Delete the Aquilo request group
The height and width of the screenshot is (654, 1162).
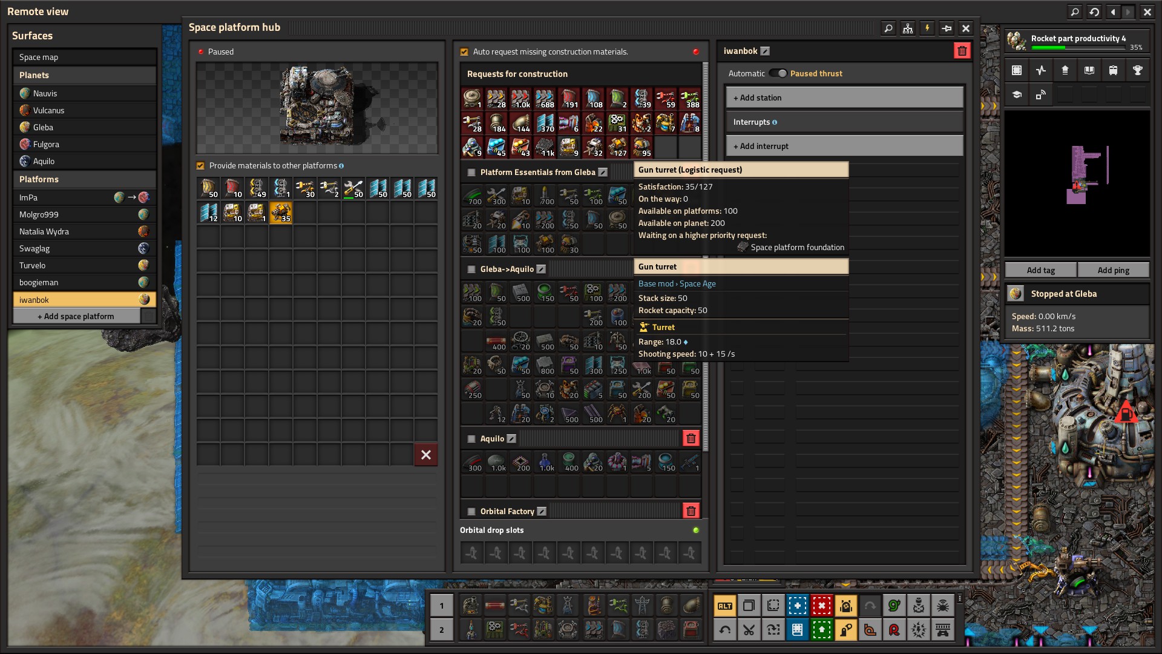[x=691, y=438]
